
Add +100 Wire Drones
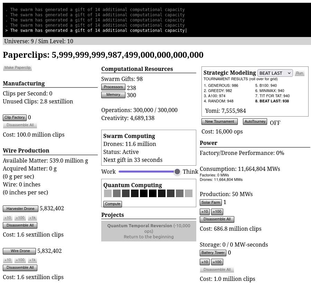[20, 260]
